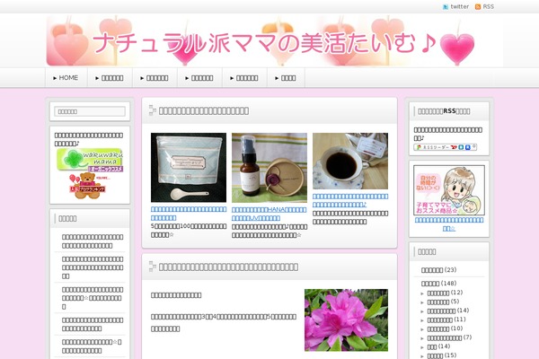Open the menu item right after HOME
Viewport: 539px width, 359px height.
coord(110,78)
